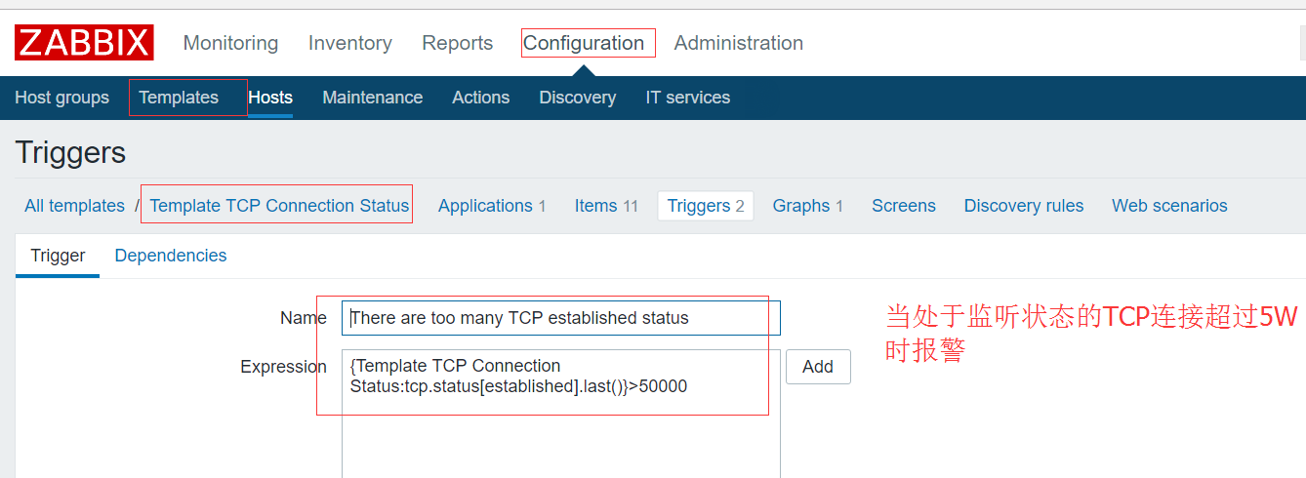Go to Templates submenu

tap(179, 98)
